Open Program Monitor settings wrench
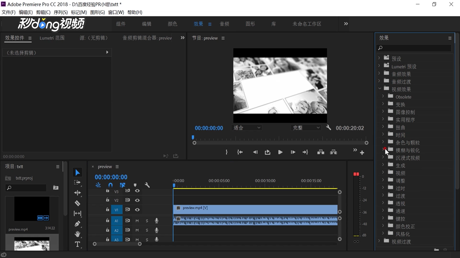 [x=329, y=128]
